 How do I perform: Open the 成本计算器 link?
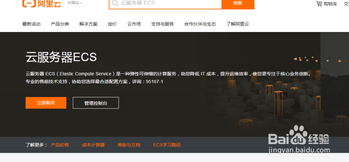click(x=93, y=145)
